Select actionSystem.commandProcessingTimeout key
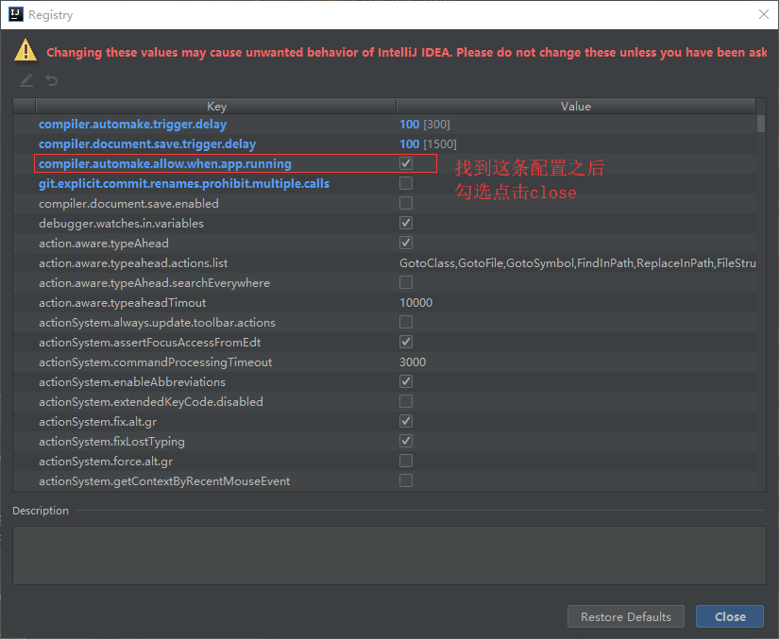779x639 pixels. click(x=156, y=362)
